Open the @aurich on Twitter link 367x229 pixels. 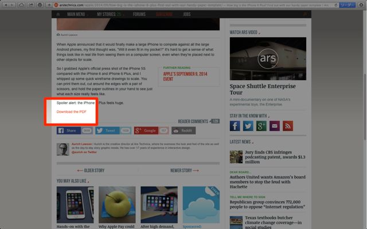[x=84, y=152]
